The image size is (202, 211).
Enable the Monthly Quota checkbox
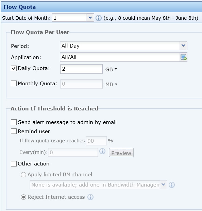[14, 84]
